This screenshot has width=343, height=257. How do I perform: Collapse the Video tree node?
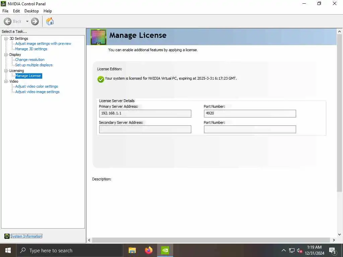[6, 81]
